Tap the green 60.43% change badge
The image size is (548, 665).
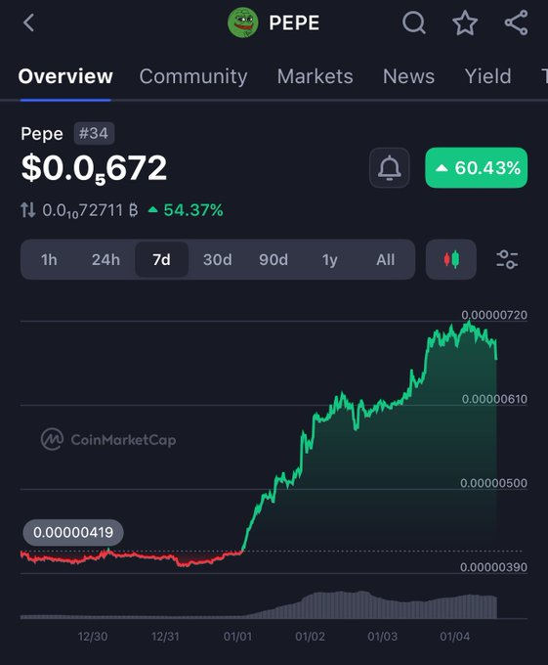[477, 168]
